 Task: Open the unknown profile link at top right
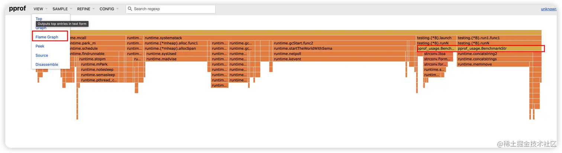click(549, 9)
